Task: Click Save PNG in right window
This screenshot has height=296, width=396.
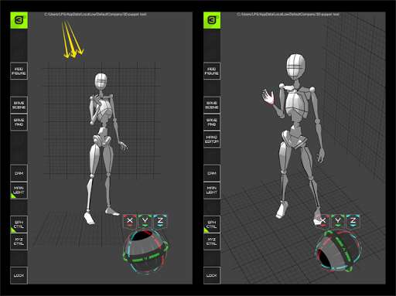Action: (212, 122)
